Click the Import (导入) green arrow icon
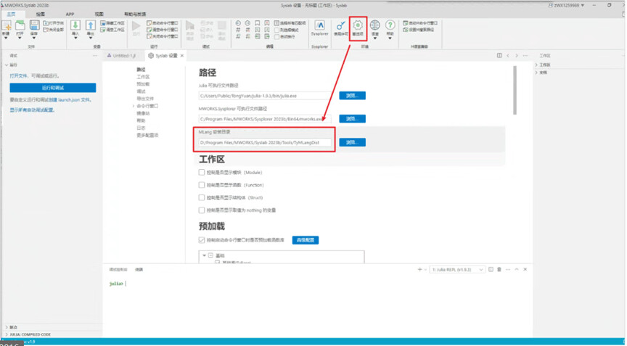 pos(75,25)
